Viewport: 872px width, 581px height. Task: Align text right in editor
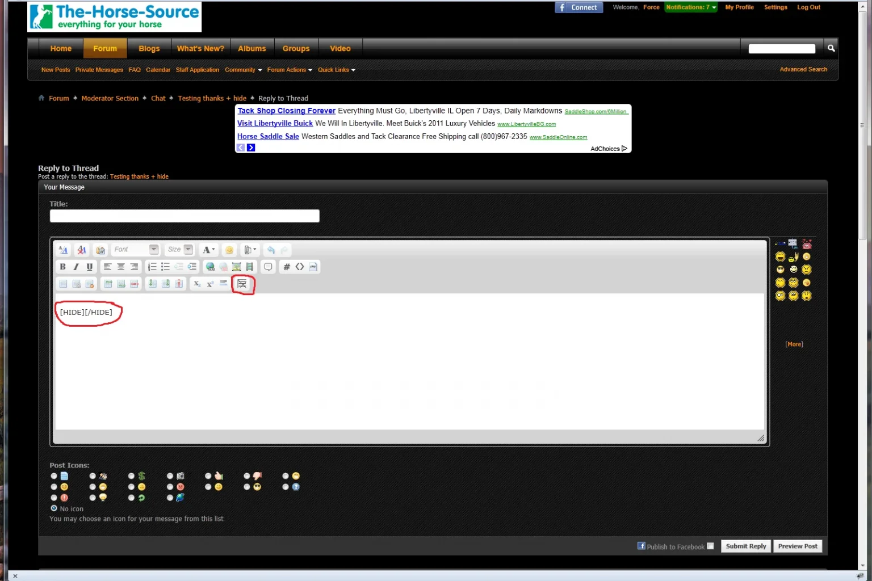point(134,267)
